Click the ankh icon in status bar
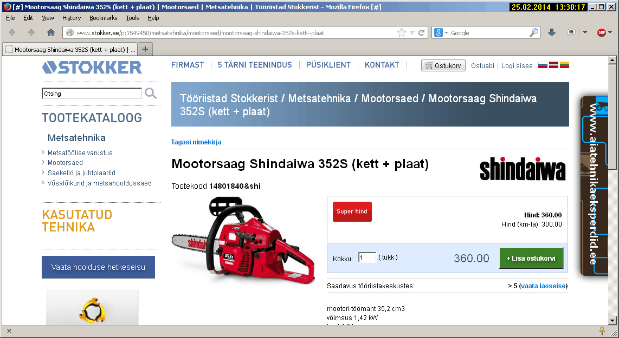 click(602, 332)
